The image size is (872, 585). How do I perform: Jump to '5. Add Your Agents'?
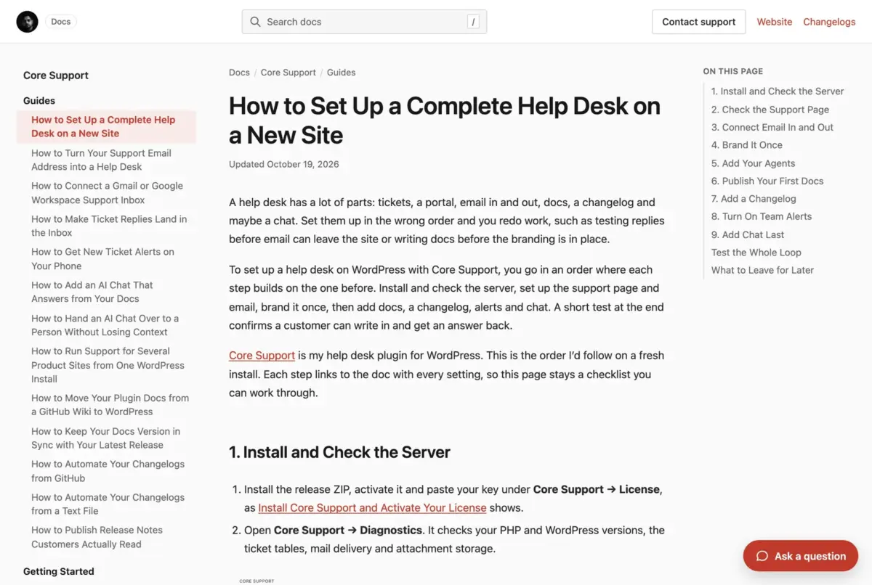pyautogui.click(x=754, y=163)
